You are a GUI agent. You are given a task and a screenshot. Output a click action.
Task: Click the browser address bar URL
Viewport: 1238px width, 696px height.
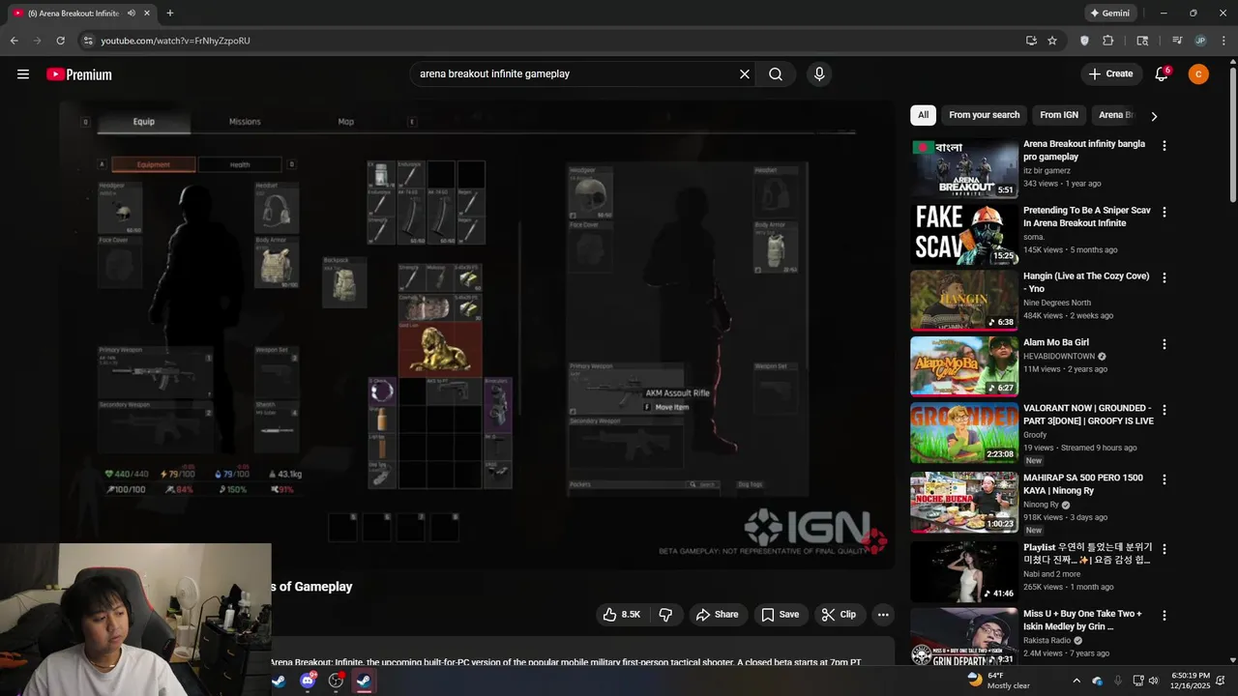tap(175, 41)
